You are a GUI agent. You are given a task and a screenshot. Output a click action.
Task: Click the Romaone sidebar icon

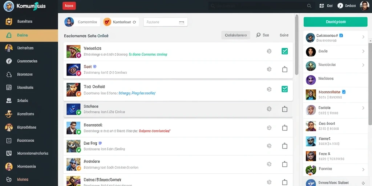(9, 74)
